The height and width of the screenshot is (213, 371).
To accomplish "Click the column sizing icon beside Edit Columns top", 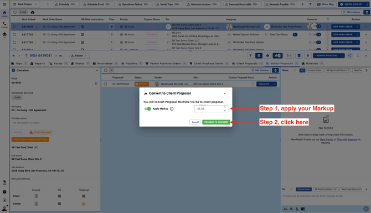I will (367, 12).
